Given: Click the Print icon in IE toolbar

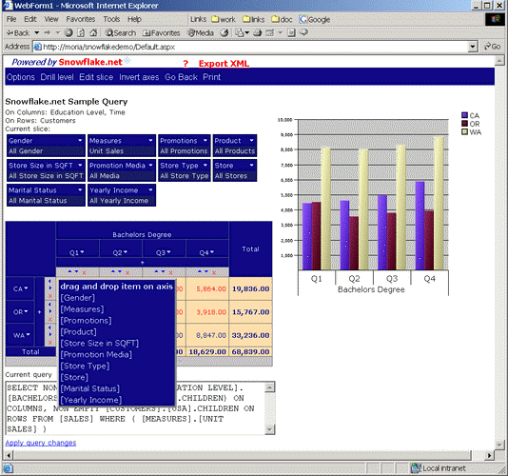Looking at the screenshot, I should click(x=258, y=32).
